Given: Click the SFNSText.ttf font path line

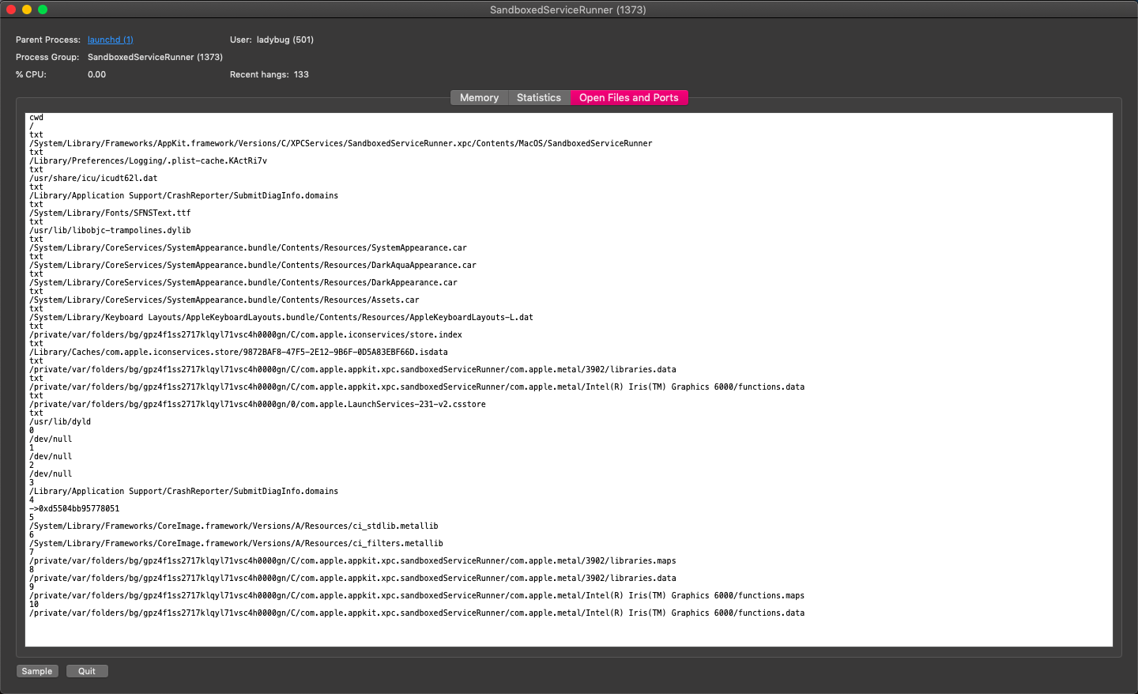Looking at the screenshot, I should [110, 213].
